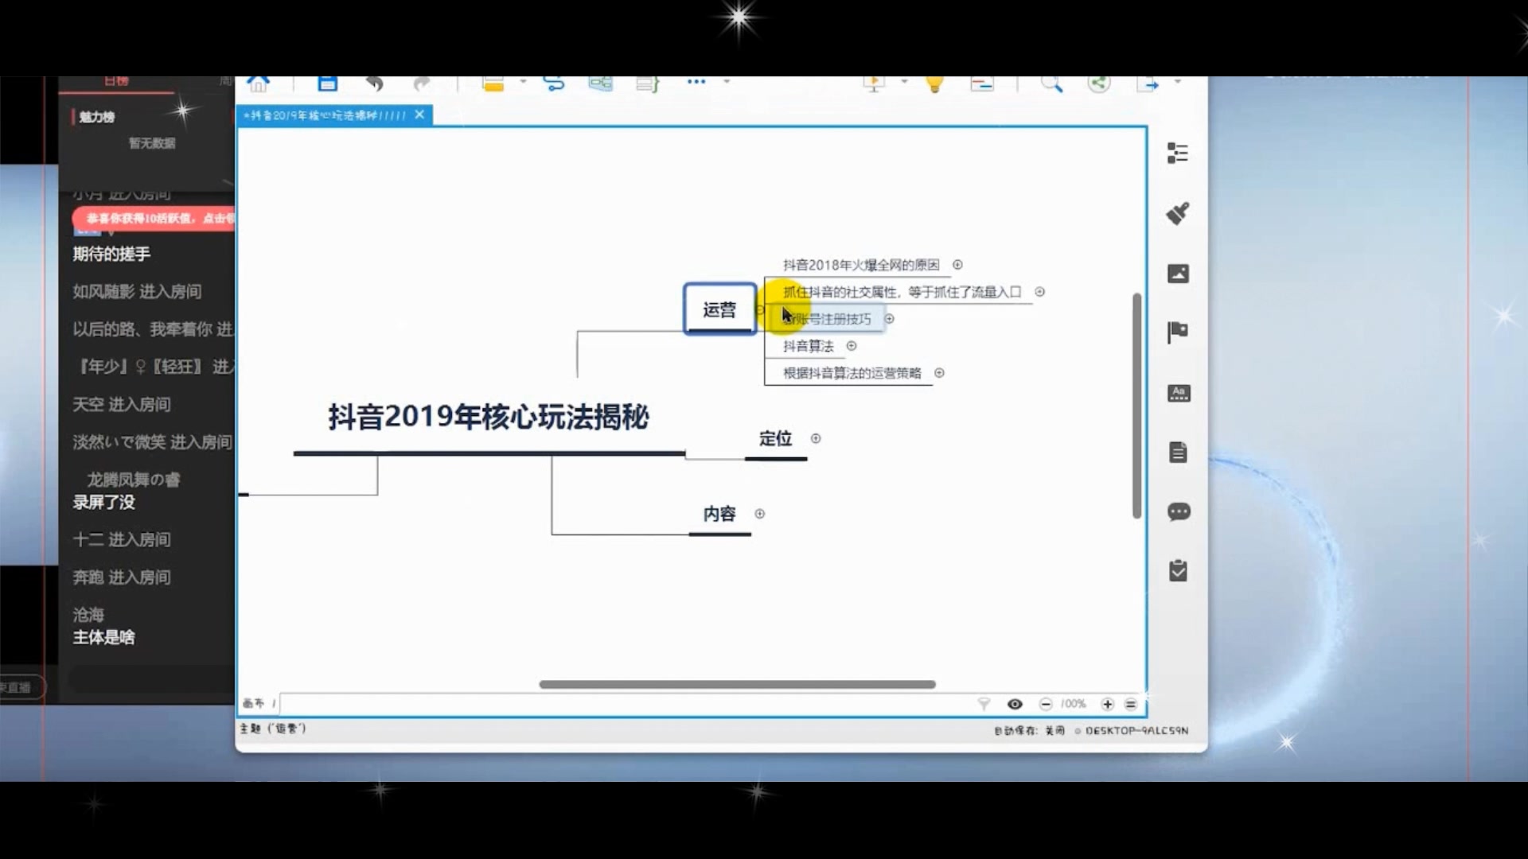Open the zoom options menu icon beside plus
Screen dimensions: 1528x859
tap(1131, 704)
